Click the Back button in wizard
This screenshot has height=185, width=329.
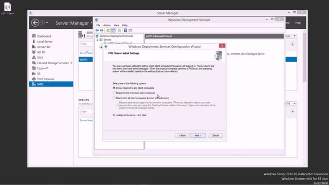[x=182, y=136]
